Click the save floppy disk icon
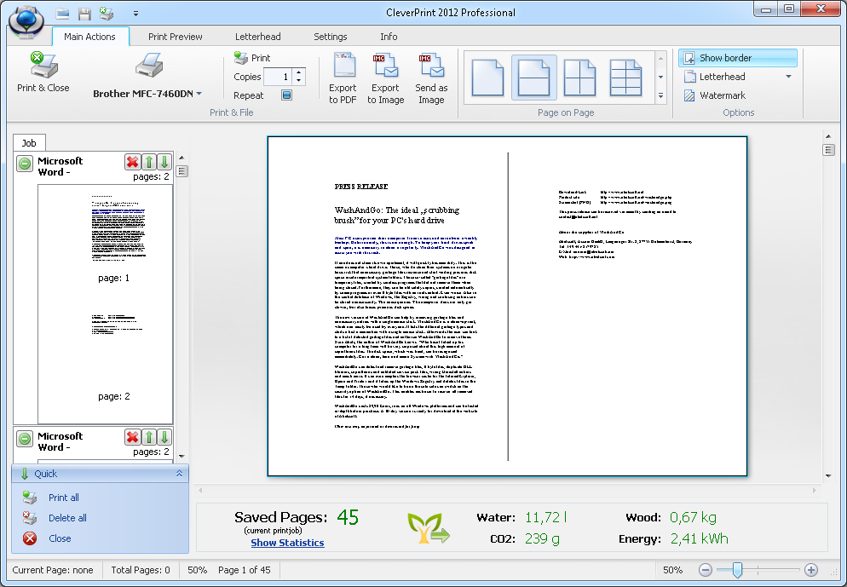Screen dimensions: 847x587 [85, 14]
